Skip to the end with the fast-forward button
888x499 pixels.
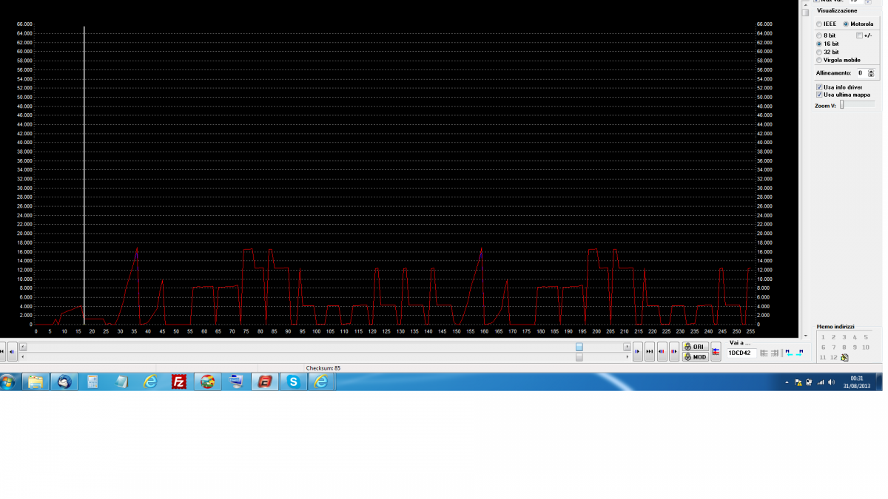click(x=649, y=352)
